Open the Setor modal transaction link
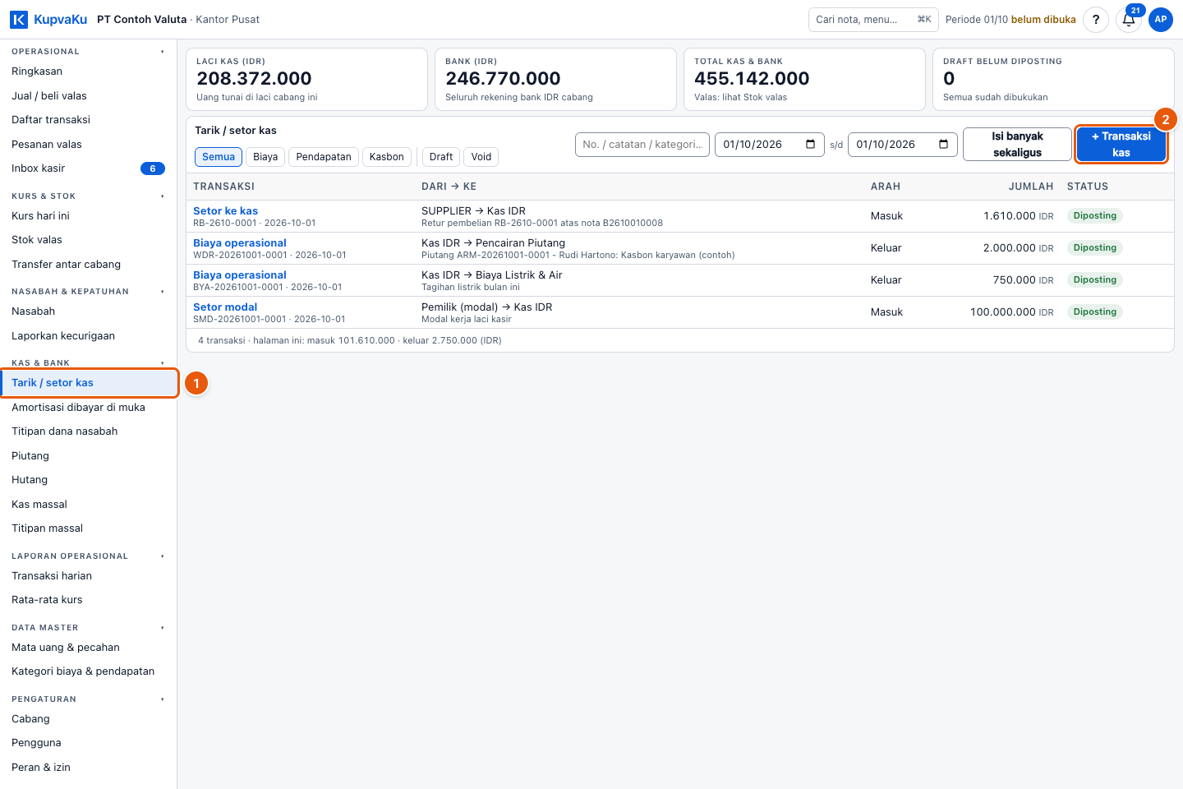1183x789 pixels. 225,307
